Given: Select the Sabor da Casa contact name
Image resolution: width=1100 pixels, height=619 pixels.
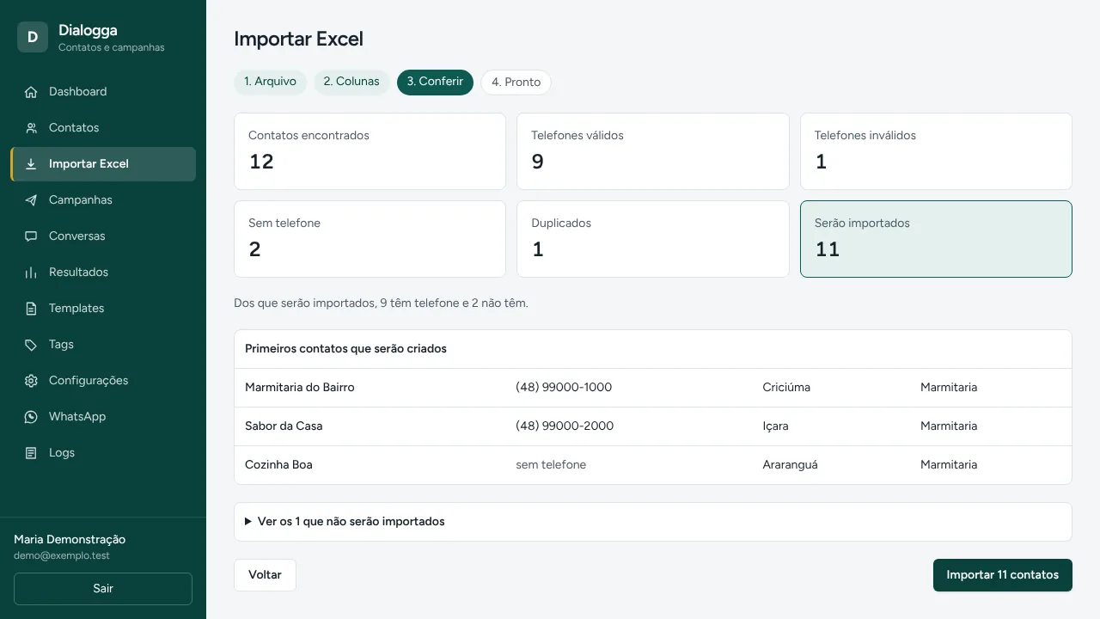Looking at the screenshot, I should click(284, 426).
